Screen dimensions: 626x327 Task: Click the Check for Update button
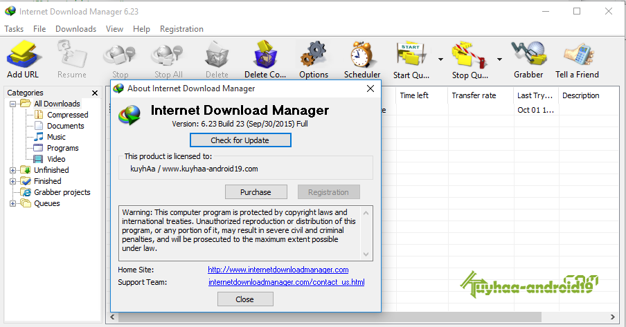coord(240,140)
